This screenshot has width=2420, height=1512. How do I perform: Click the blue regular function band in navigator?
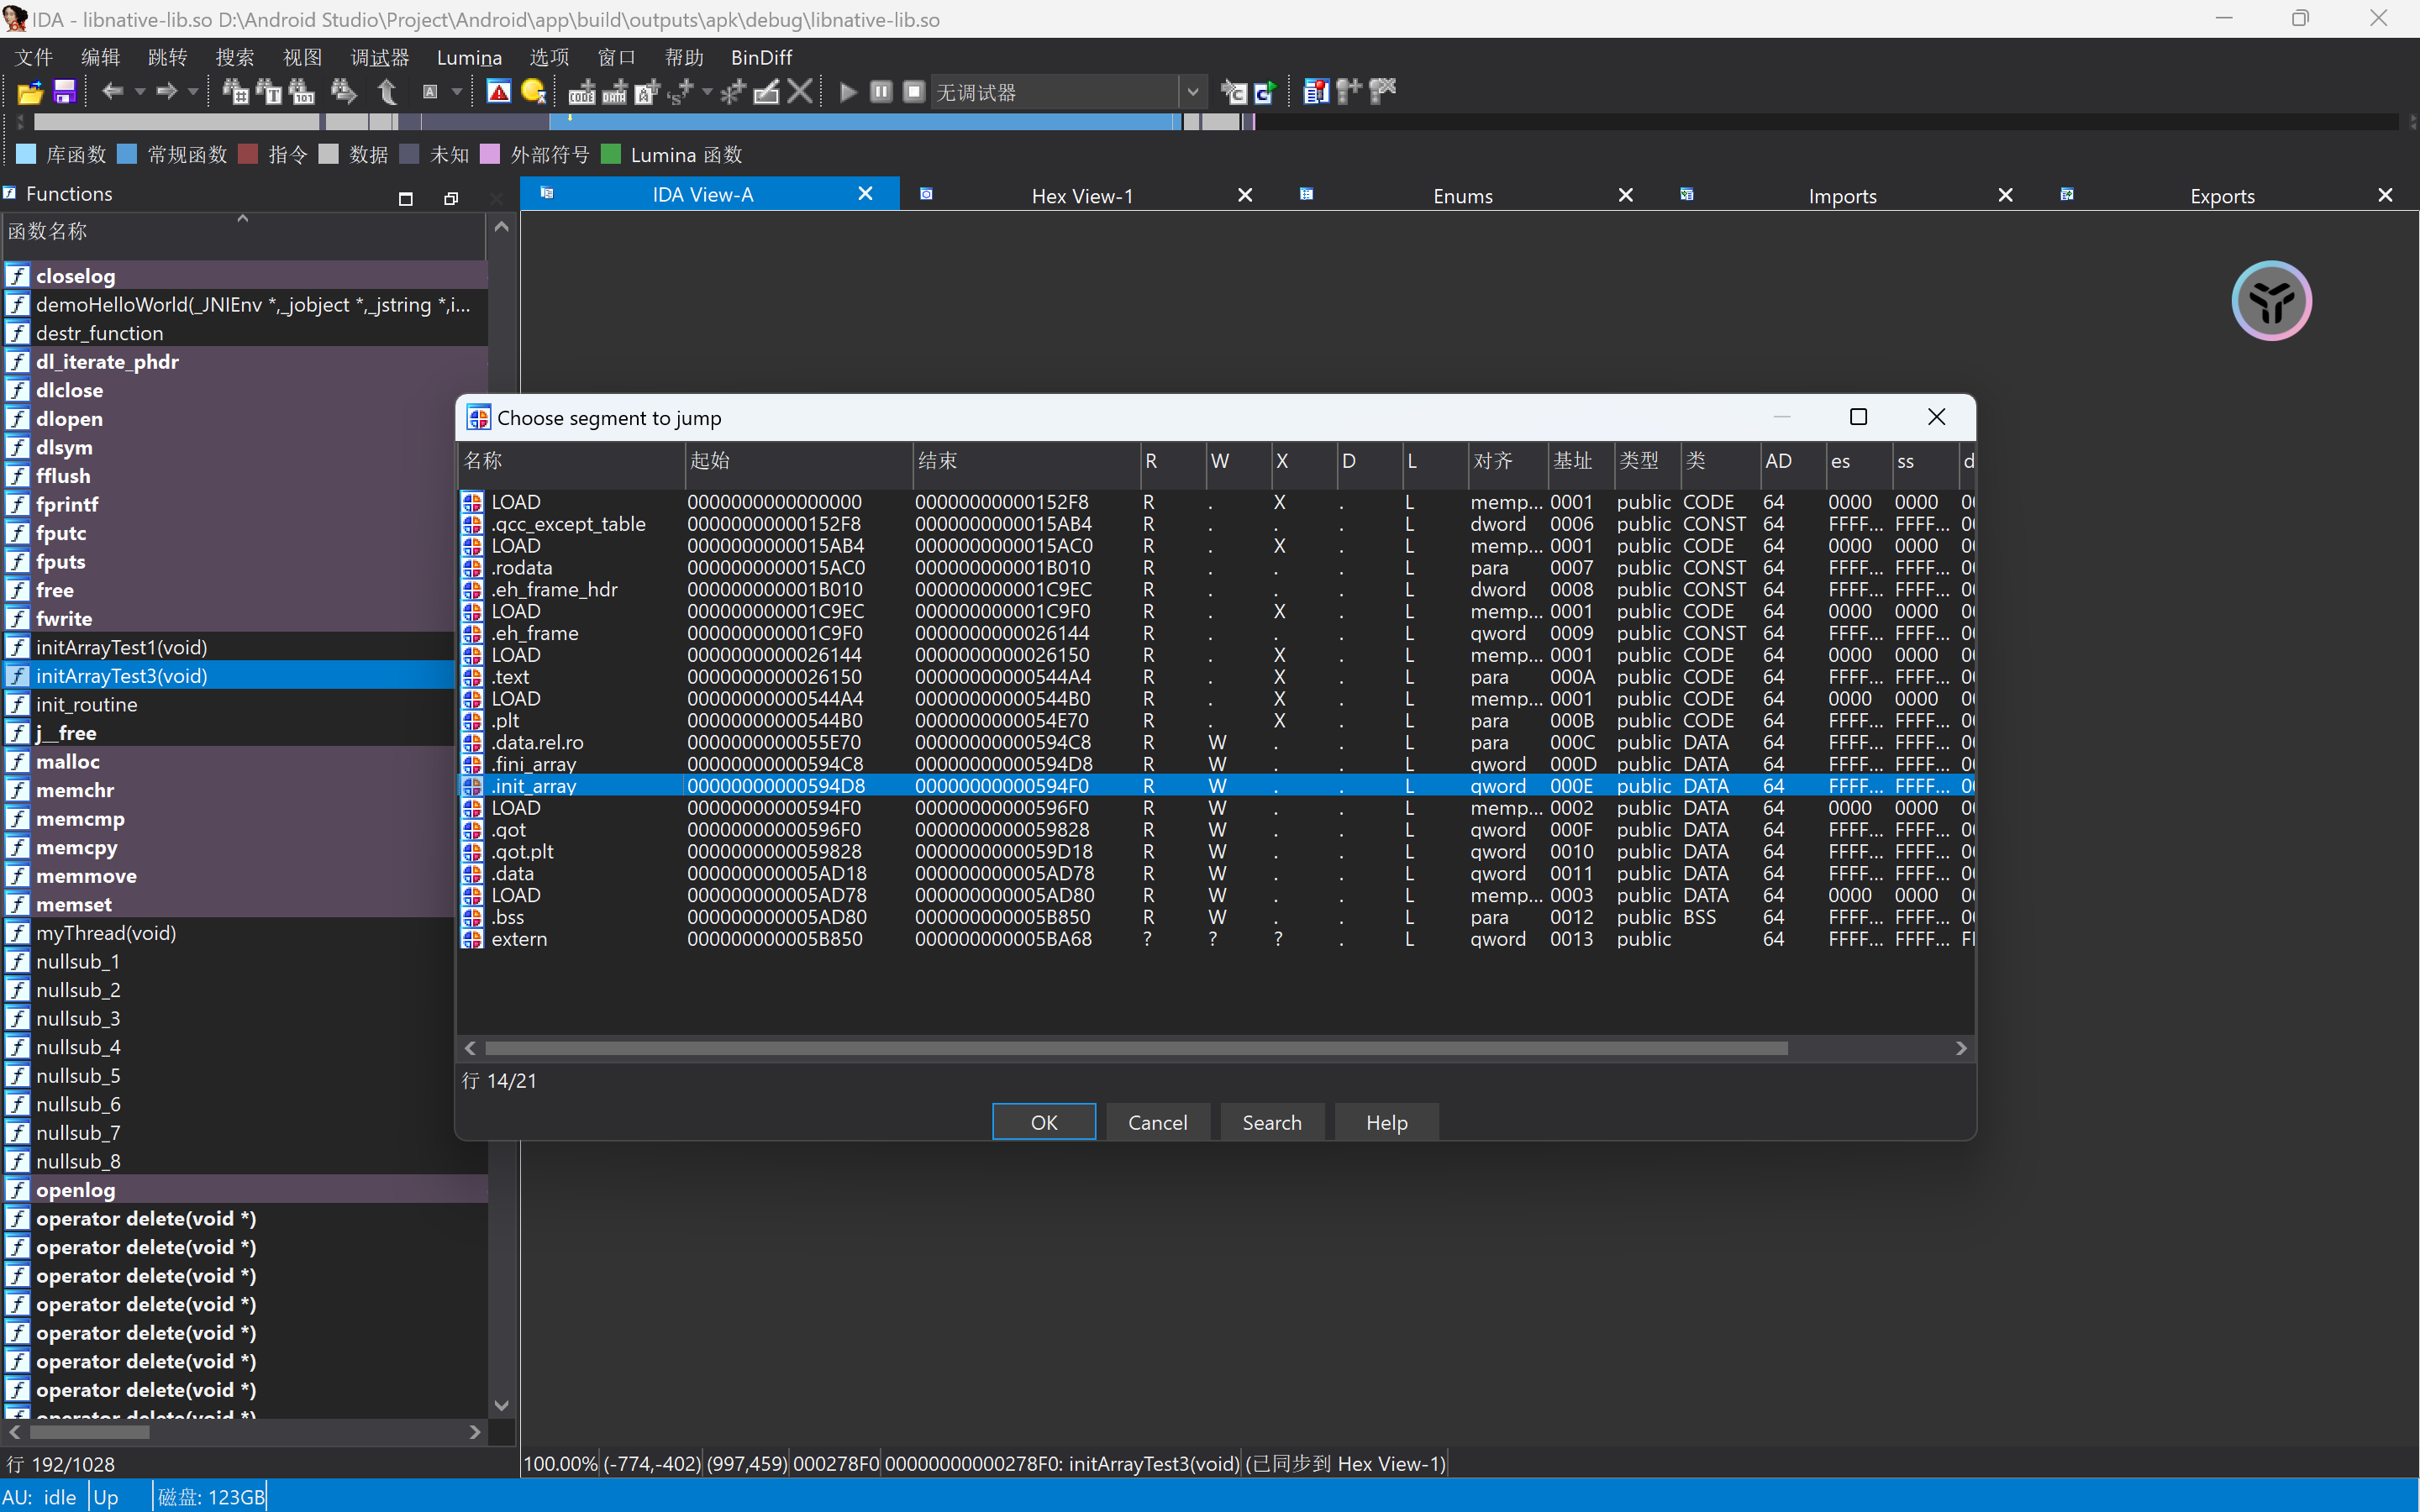pyautogui.click(x=860, y=122)
